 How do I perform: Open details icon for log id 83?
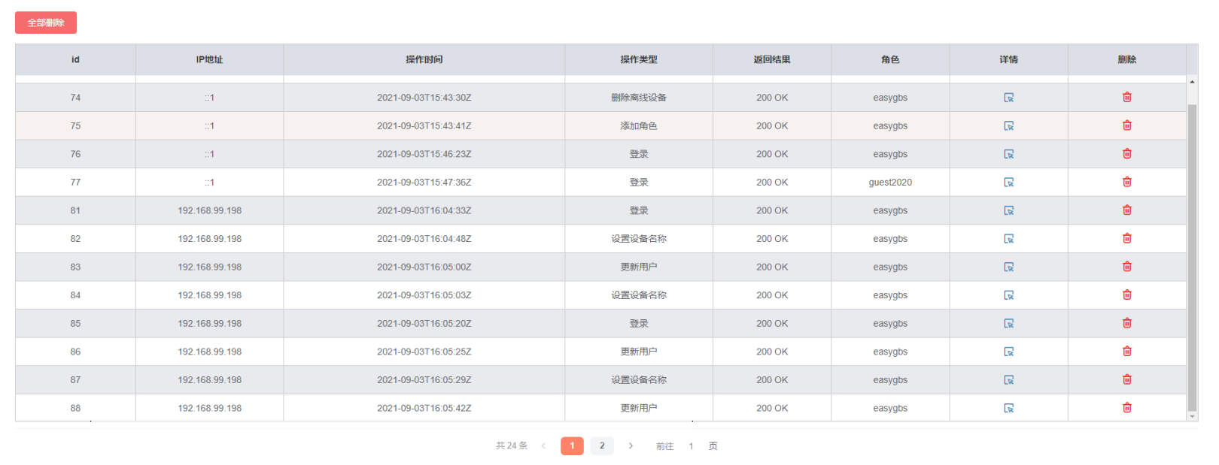tap(1008, 267)
